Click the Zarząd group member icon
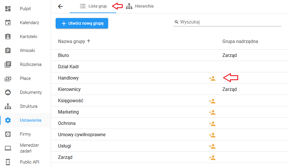 tap(212, 158)
